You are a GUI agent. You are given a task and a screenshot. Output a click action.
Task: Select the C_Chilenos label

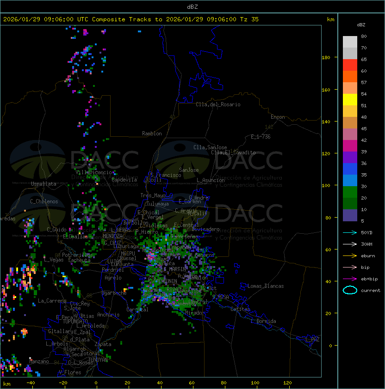pyautogui.click(x=44, y=201)
